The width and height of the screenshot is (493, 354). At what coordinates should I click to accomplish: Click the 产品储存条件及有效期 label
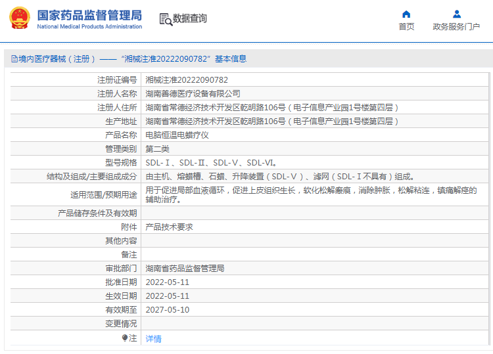pos(97,213)
